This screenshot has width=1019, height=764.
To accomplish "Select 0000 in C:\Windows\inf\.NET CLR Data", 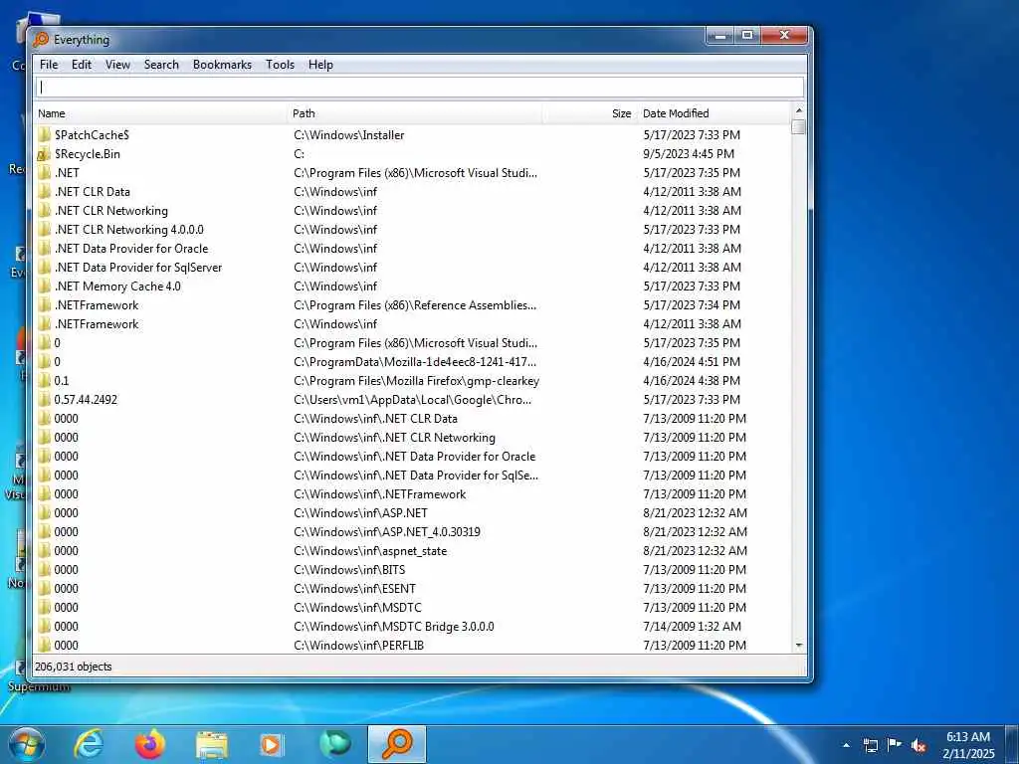I will point(67,419).
